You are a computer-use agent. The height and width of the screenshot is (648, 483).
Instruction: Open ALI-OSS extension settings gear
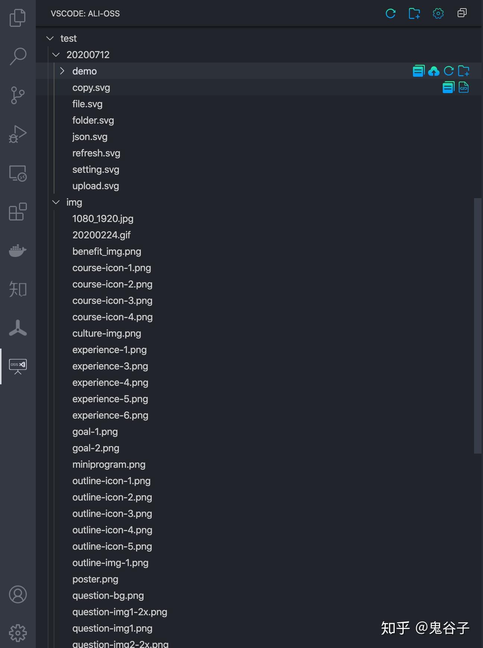coord(438,13)
